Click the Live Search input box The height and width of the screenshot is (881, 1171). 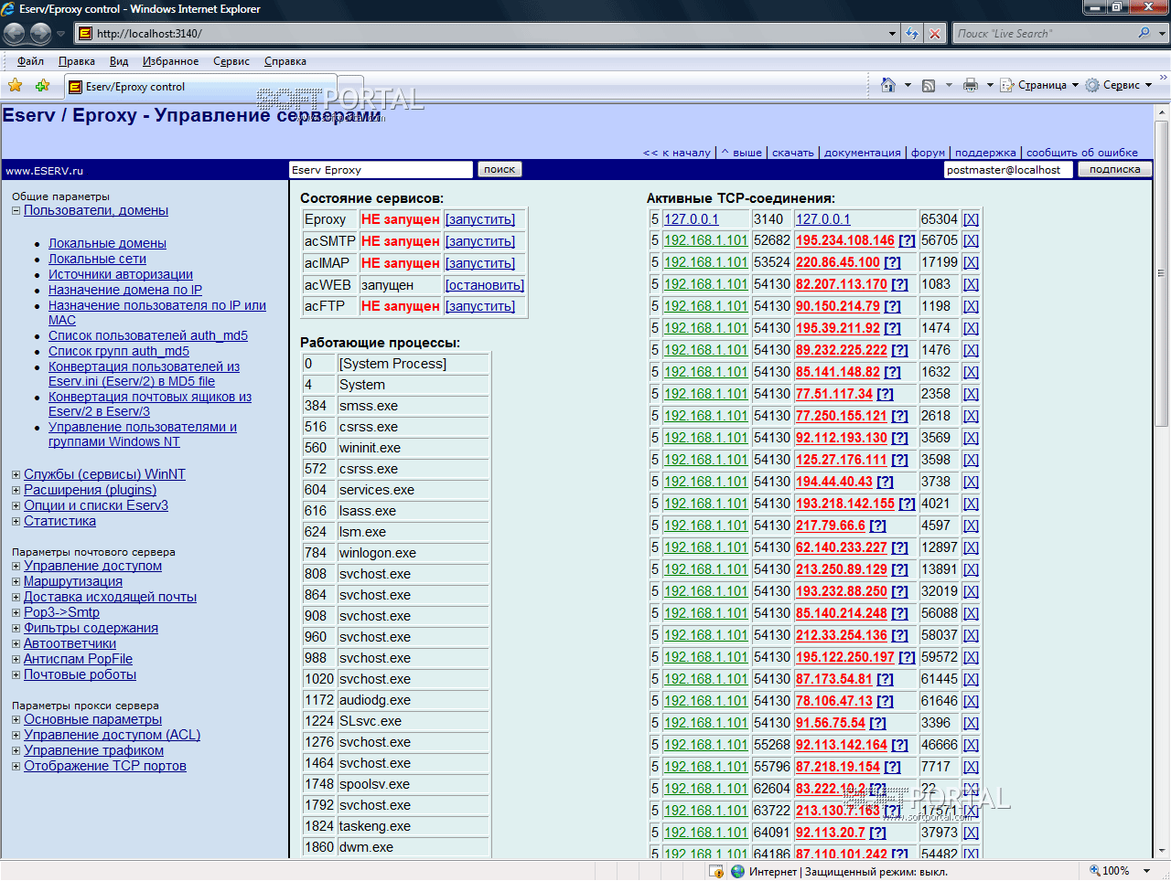pyautogui.click(x=1043, y=34)
